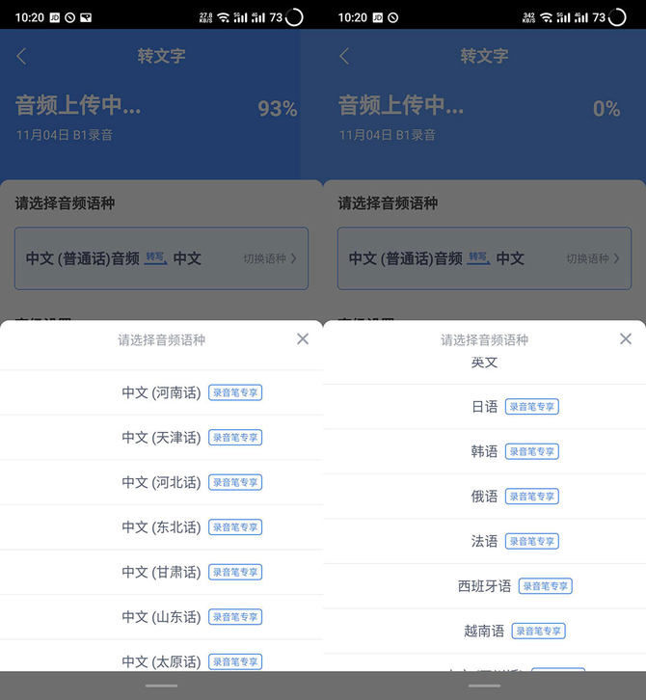The width and height of the screenshot is (646, 700).
Task: Select 中文 (山东话) language option
Action: (162, 617)
